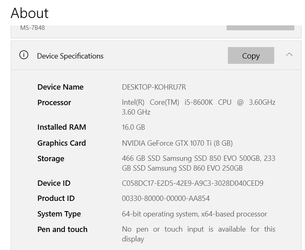Click the info icon beside Device Specifications
Viewport: 305px width, 250px height.
24,55
